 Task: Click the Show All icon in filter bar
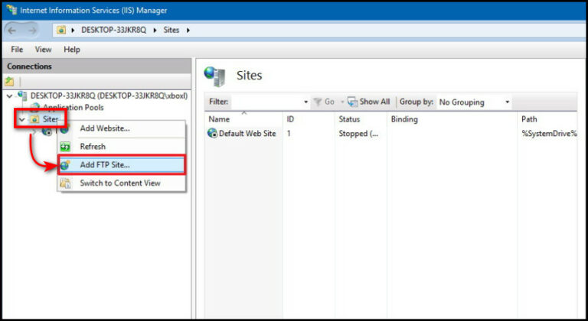tap(353, 102)
